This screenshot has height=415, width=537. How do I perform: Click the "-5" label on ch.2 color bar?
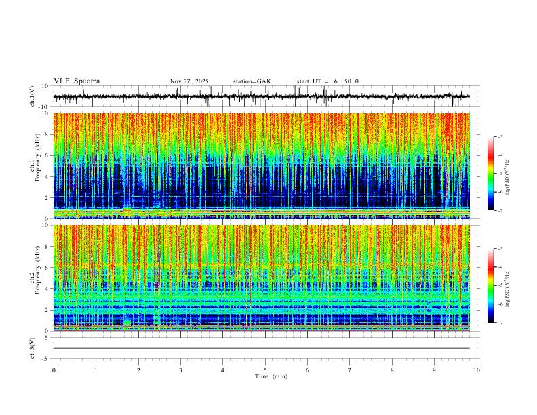(500, 285)
